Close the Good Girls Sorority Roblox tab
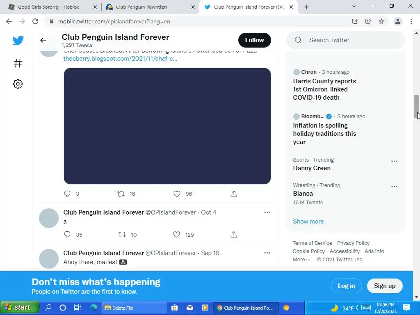The image size is (420, 315). [x=95, y=7]
